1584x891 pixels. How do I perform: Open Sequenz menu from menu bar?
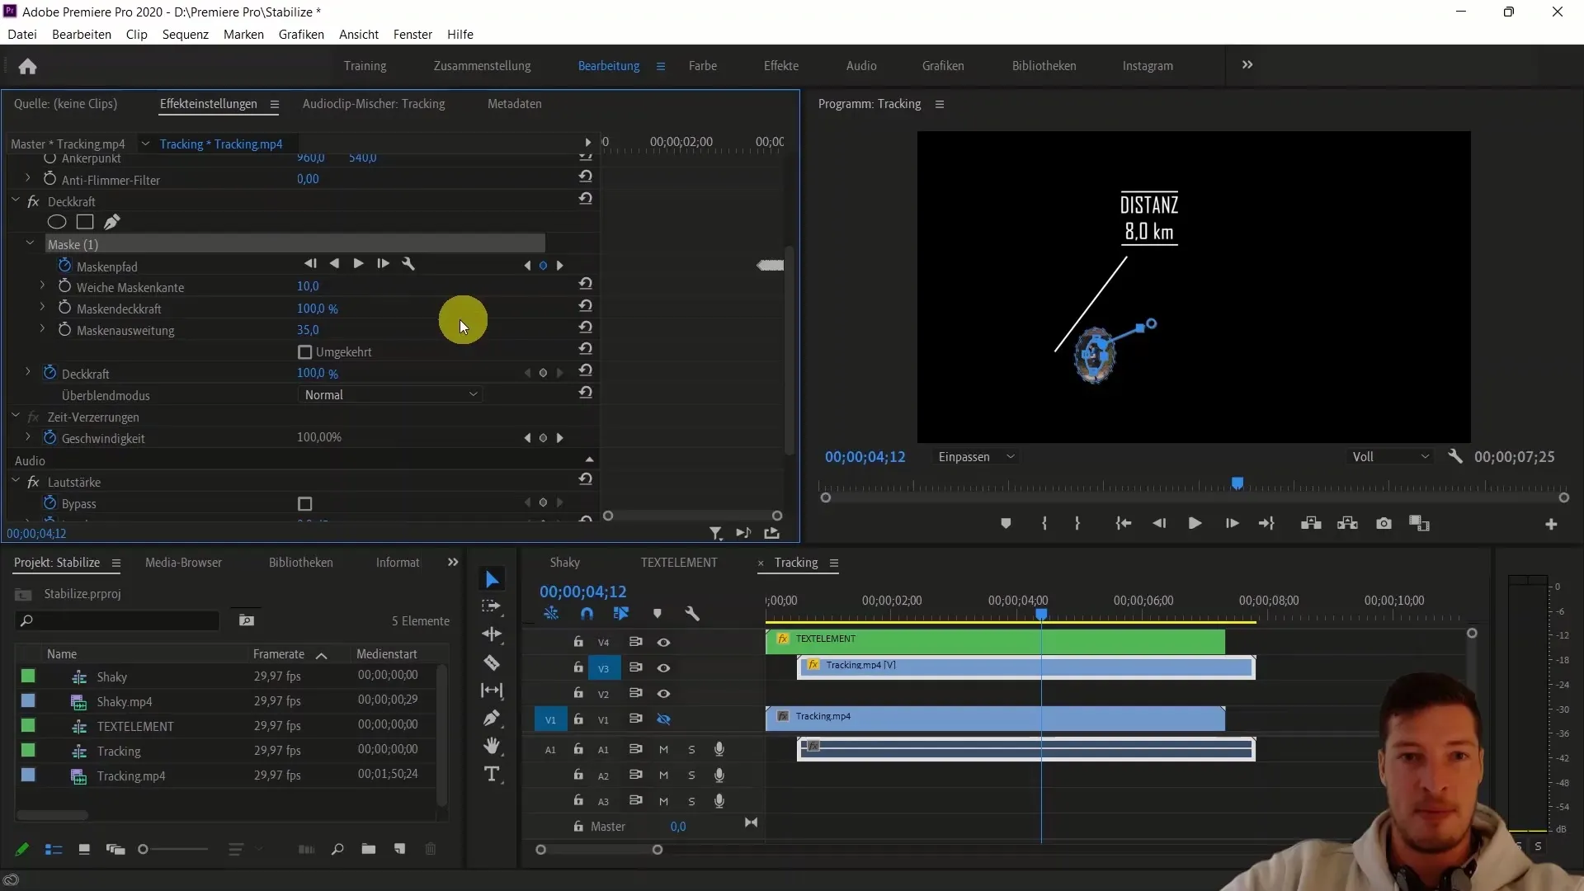[x=185, y=34]
